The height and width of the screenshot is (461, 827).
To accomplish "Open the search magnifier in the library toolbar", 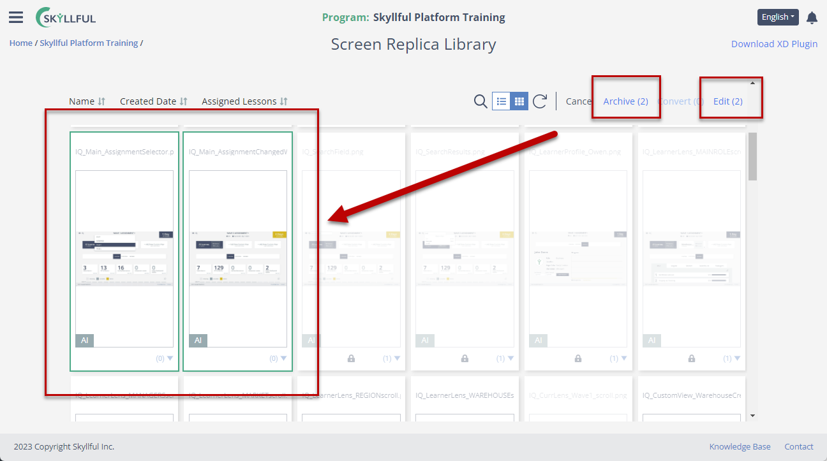I will coord(481,101).
